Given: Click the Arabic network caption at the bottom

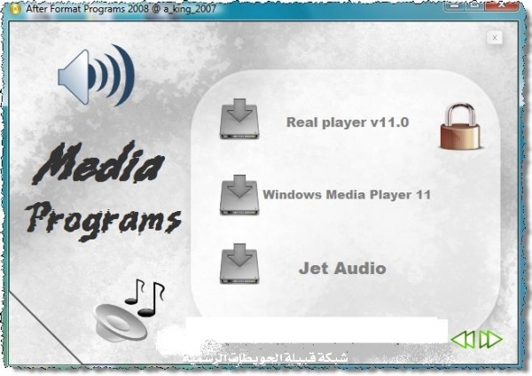Looking at the screenshot, I should point(266,357).
